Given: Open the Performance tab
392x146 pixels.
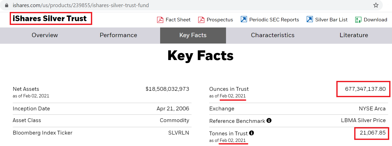Looking at the screenshot, I should [x=118, y=35].
